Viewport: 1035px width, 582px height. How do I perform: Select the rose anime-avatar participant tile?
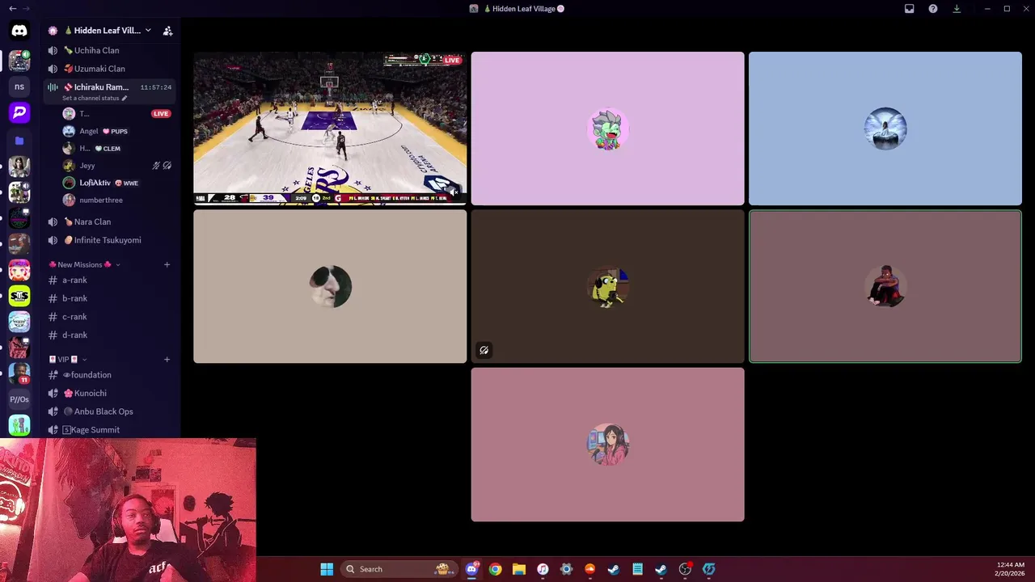[x=607, y=445]
